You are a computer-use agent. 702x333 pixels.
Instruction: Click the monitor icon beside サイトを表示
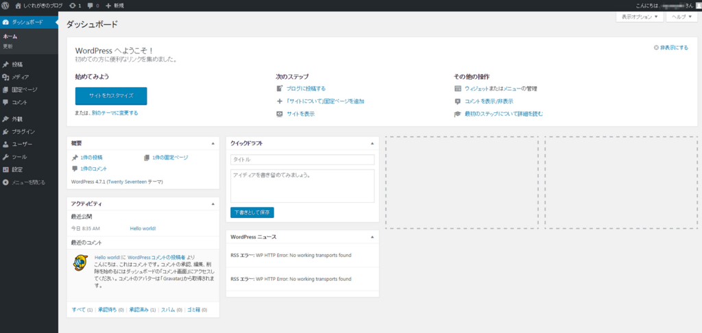(280, 114)
